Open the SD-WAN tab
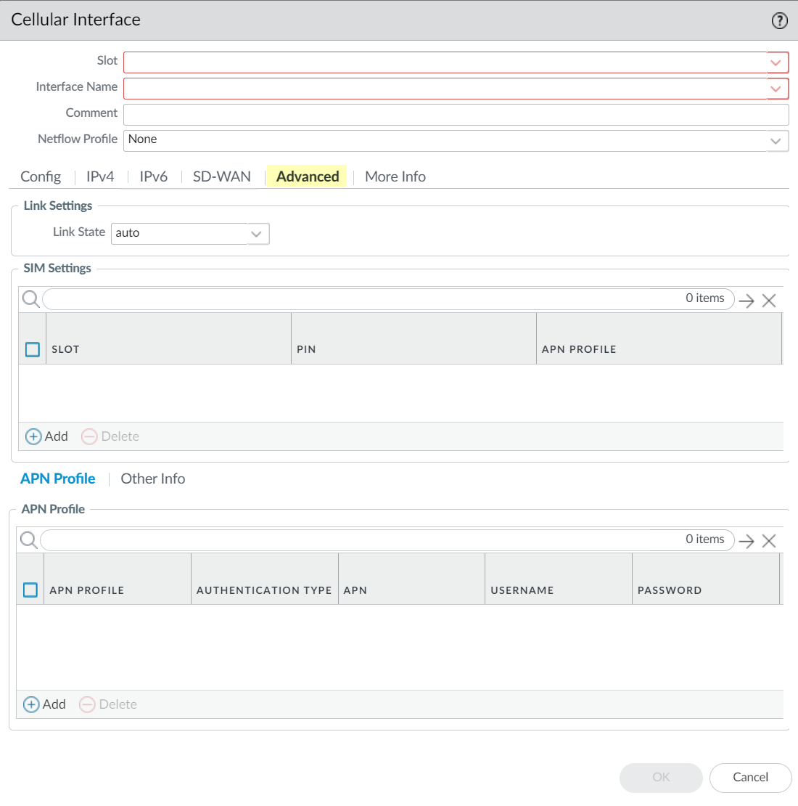The height and width of the screenshot is (806, 798). pyautogui.click(x=222, y=176)
